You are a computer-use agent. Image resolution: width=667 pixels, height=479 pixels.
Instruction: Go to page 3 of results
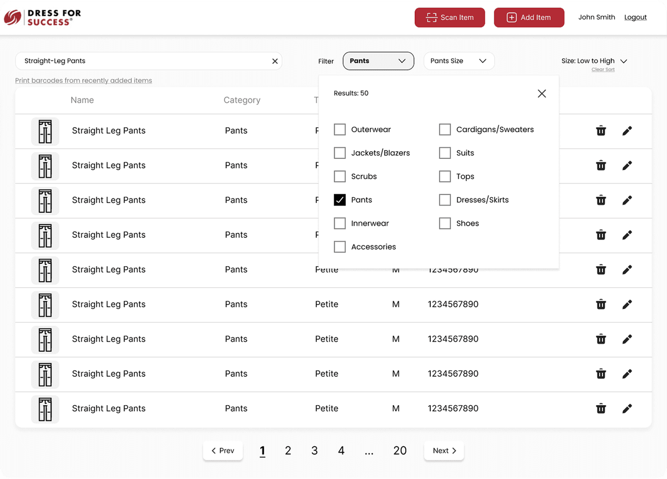pos(315,451)
